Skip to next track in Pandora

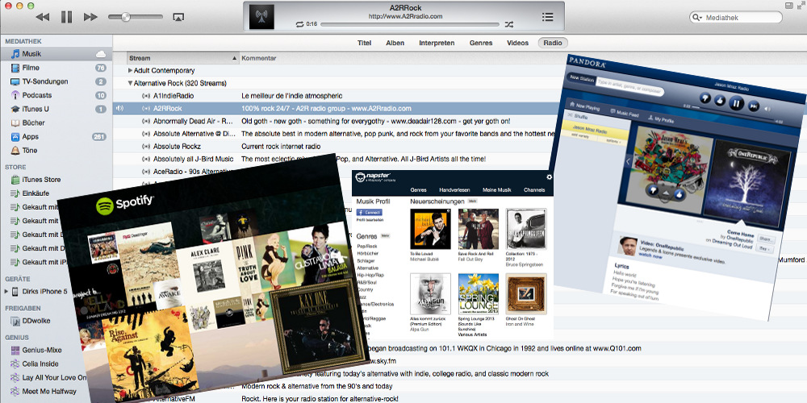click(754, 106)
